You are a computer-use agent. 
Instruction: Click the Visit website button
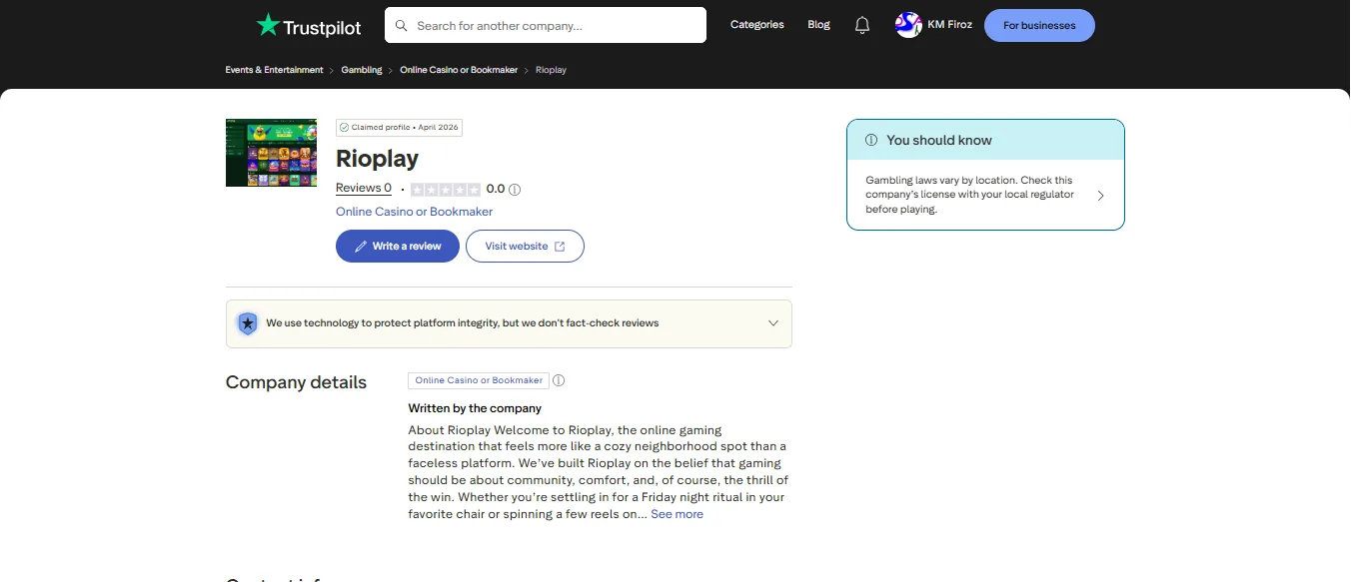525,247
